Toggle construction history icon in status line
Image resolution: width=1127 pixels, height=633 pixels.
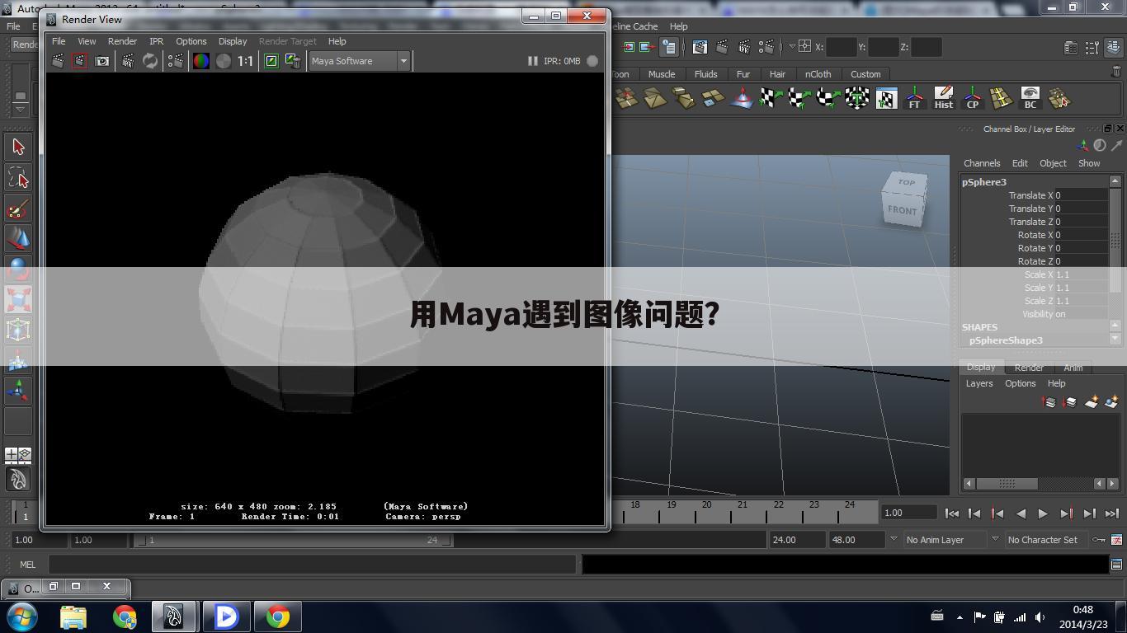click(x=669, y=47)
